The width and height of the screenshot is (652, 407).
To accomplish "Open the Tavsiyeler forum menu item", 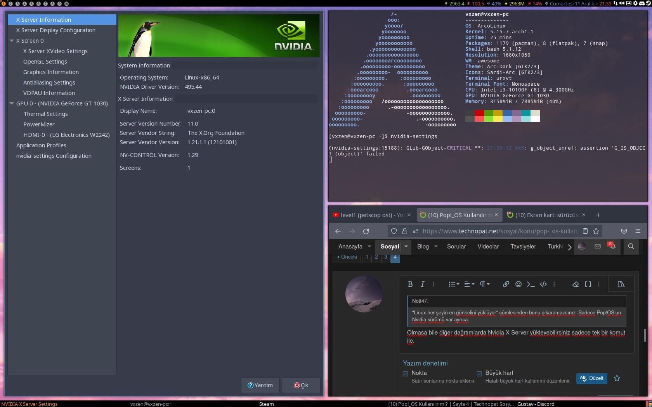I will [523, 246].
